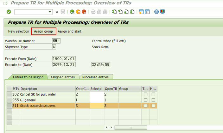Click the Cancel GR for pur. order cell
The height and width of the screenshot is (133, 223).
tap(48, 94)
